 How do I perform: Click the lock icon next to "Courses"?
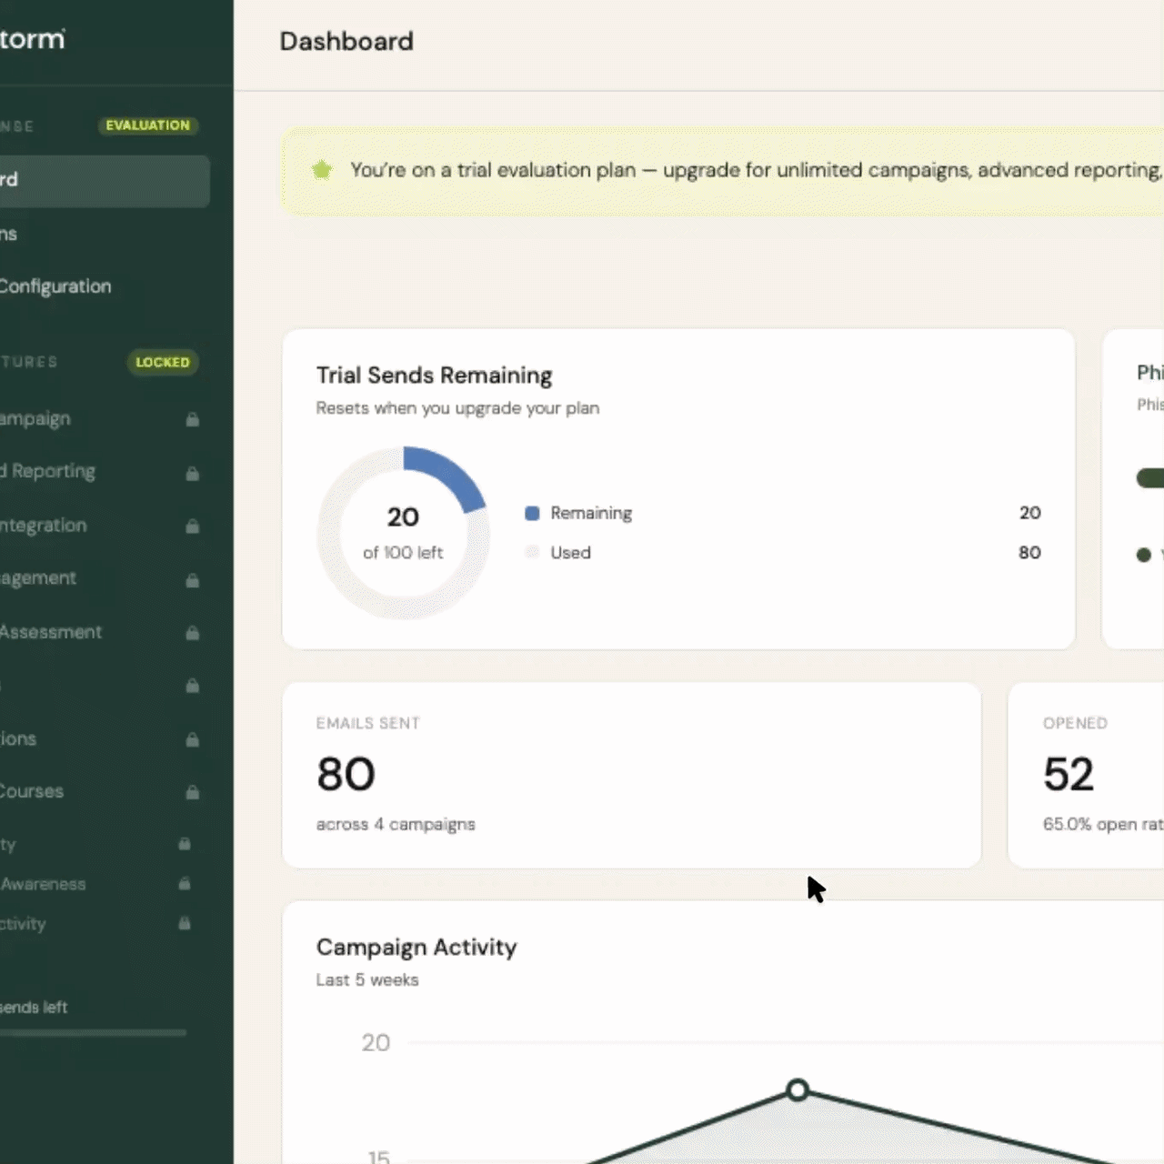point(193,792)
